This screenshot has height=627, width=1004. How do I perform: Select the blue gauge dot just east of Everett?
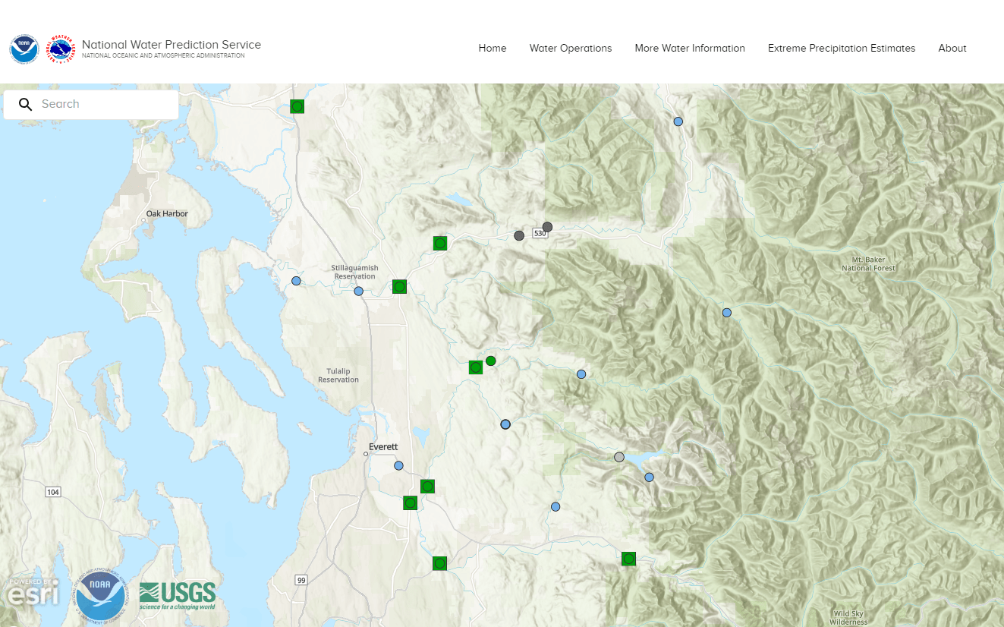398,465
